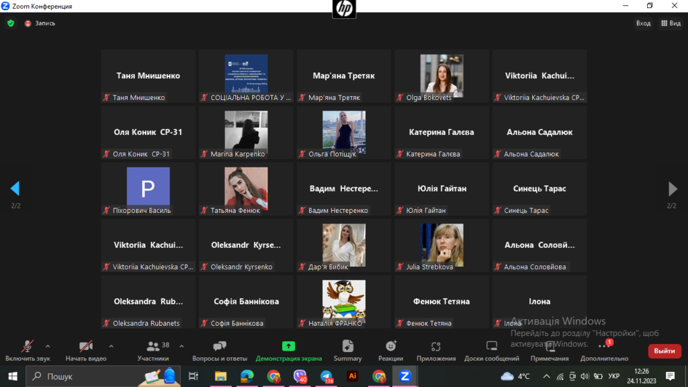Viewport: 688px width, 387px height.
Task: Click the green encryption shield icon
Action: click(11, 23)
